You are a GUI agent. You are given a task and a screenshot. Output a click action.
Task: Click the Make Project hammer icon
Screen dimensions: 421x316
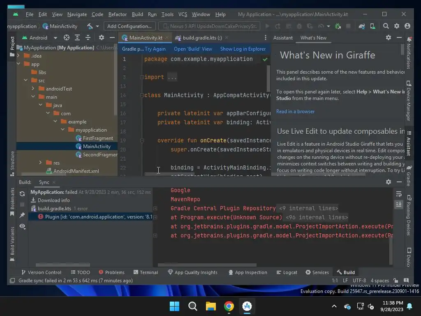pyautogui.click(x=90, y=26)
